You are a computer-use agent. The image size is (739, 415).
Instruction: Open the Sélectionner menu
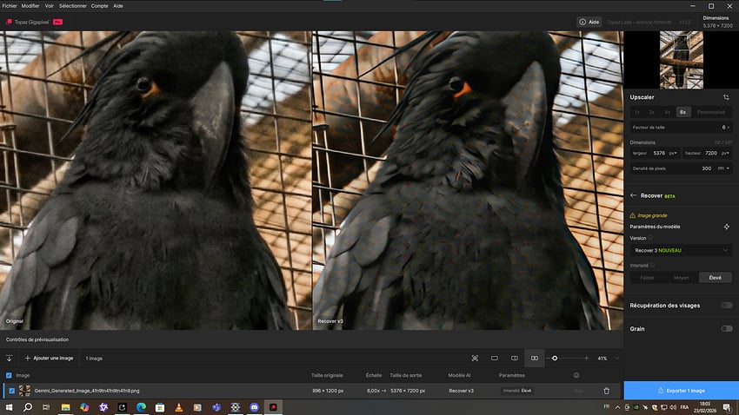click(71, 5)
